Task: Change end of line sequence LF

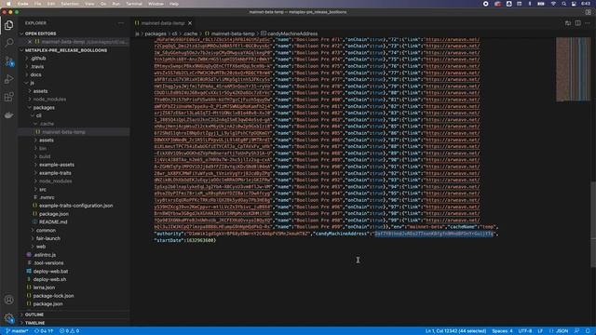Action: 540,331
